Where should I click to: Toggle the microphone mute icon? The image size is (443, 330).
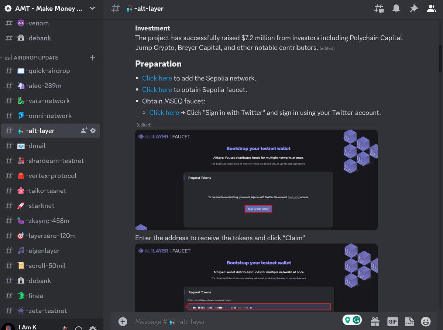[x=65, y=329]
